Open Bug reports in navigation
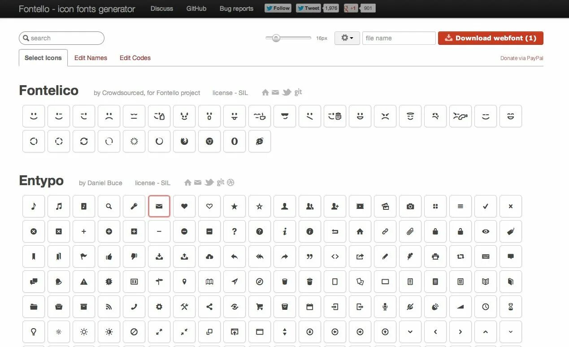The width and height of the screenshot is (569, 347). (236, 9)
